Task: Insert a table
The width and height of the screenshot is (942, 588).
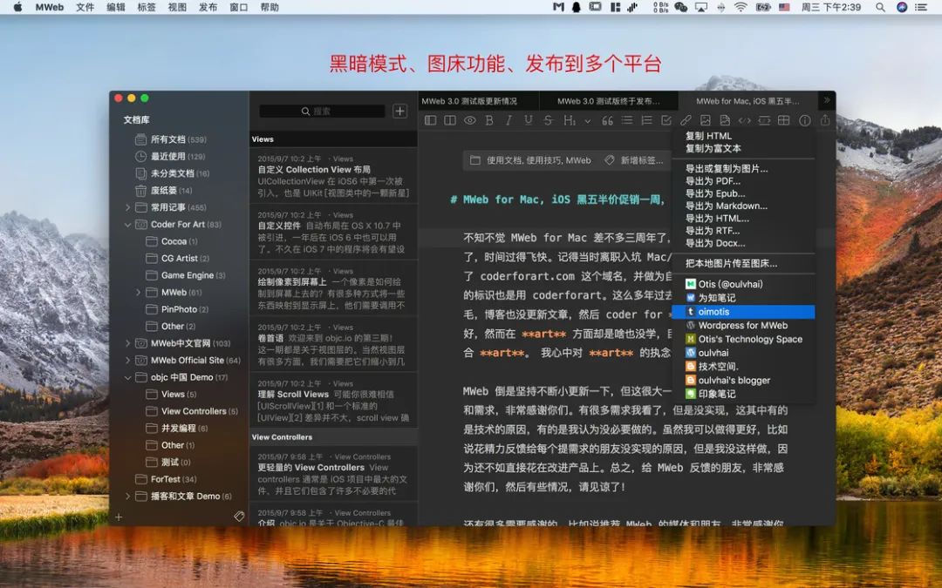Action: (x=783, y=120)
